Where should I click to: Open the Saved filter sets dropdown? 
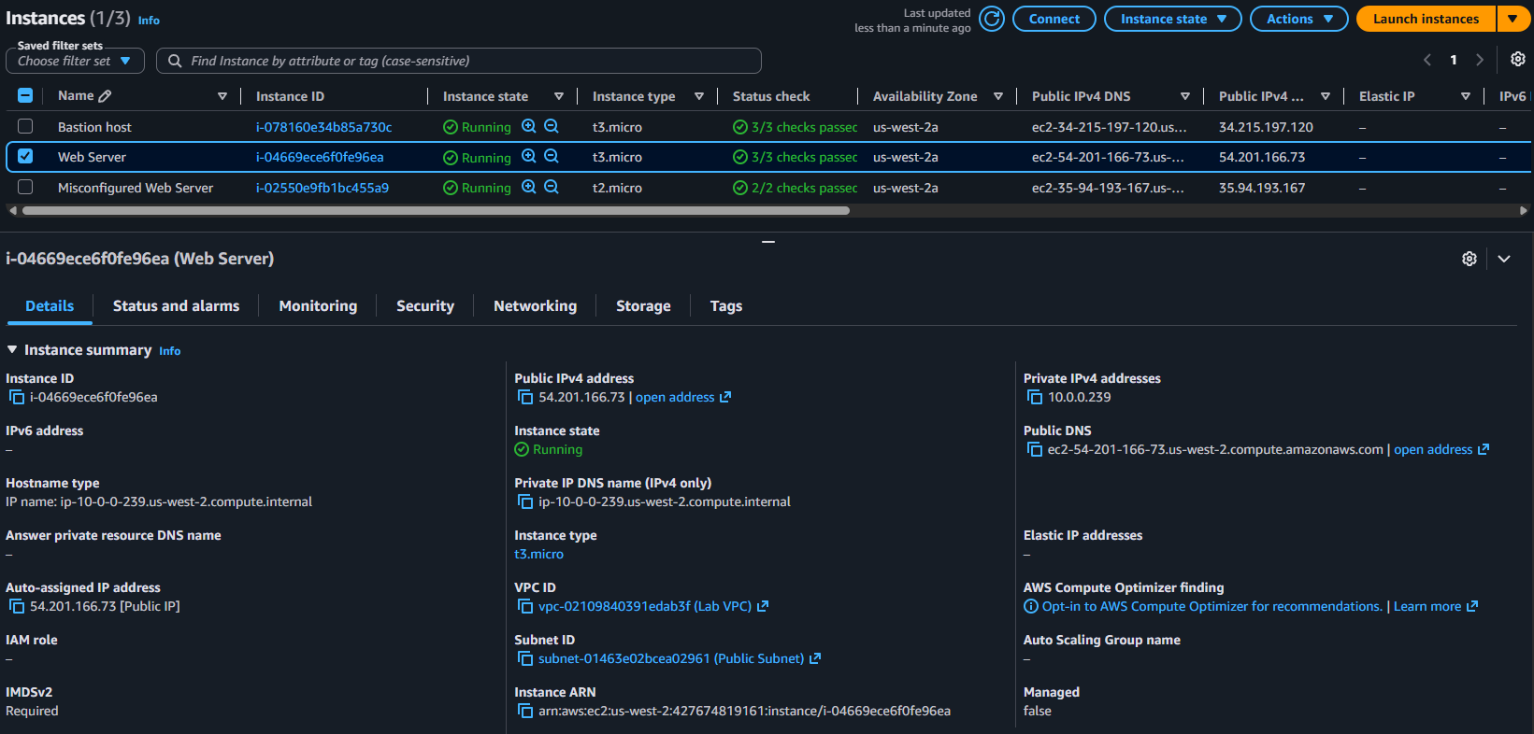coord(75,61)
